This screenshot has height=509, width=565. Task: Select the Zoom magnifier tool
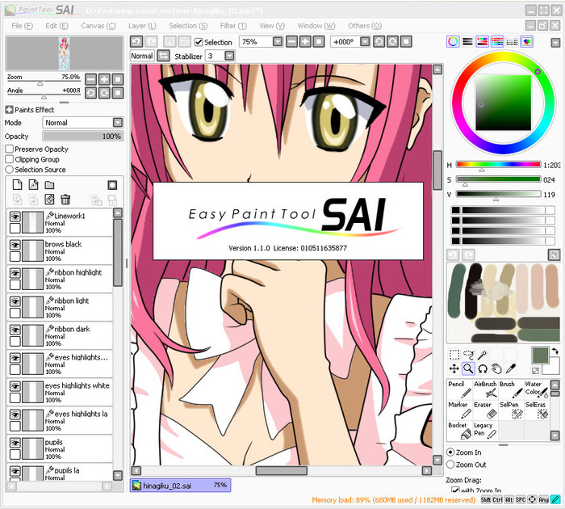468,368
